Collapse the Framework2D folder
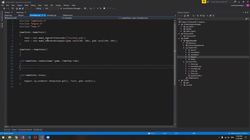Viewport: 250px width, 140px height. tap(179, 34)
